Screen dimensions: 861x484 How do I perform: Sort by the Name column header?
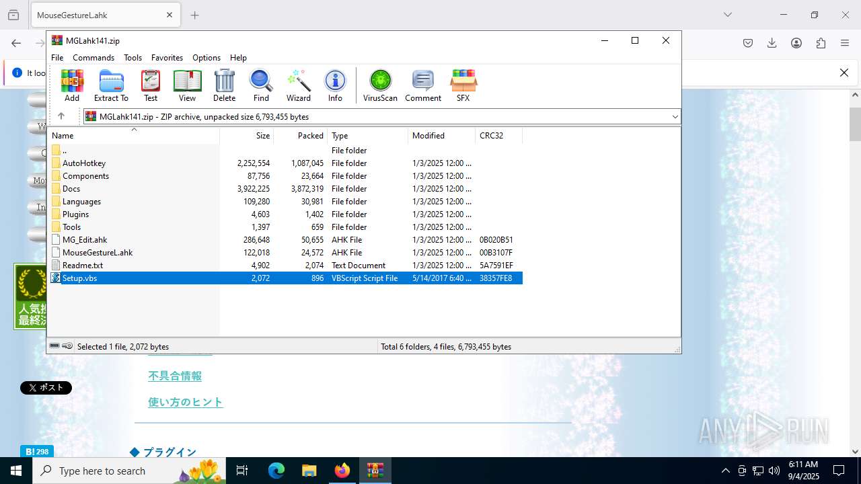pos(134,136)
